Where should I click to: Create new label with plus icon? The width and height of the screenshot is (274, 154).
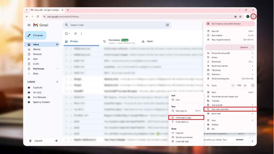(57, 82)
